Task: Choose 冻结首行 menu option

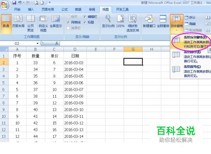Action: click(191, 56)
